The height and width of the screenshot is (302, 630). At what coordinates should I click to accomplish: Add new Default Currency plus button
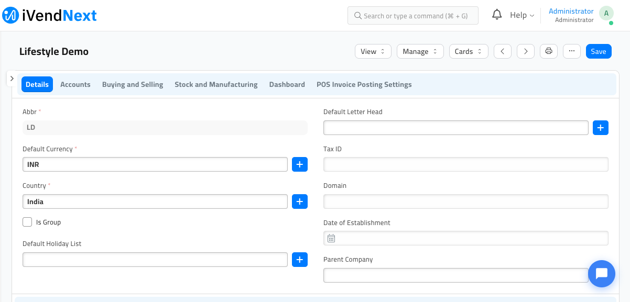pyautogui.click(x=300, y=164)
